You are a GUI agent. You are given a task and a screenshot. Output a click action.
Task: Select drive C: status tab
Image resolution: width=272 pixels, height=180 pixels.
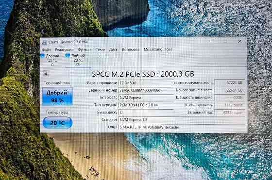click(52, 60)
